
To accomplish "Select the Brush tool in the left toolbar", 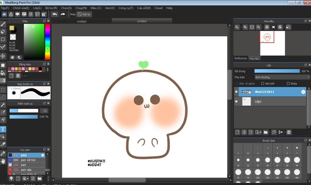I will [3, 24].
